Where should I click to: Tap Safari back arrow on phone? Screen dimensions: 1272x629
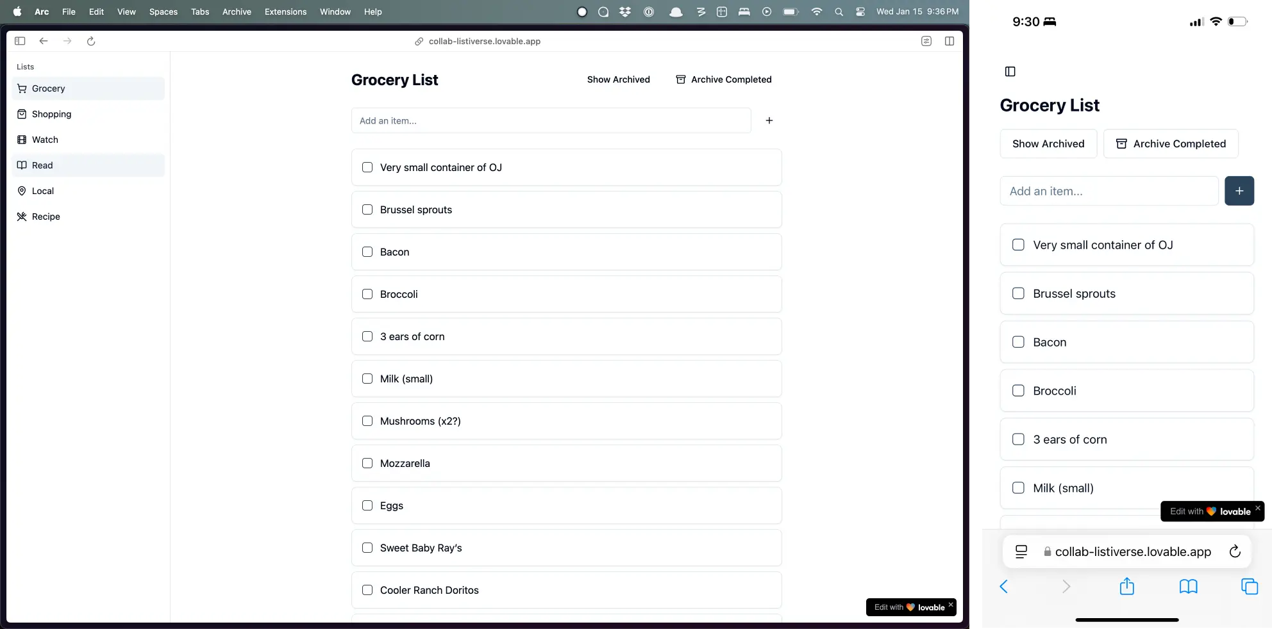1004,586
